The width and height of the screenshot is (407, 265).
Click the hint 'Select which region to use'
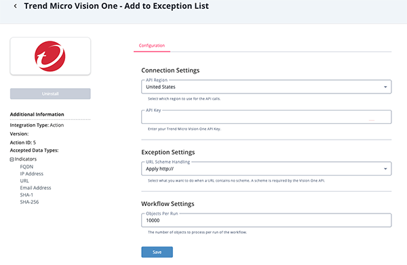184,99
